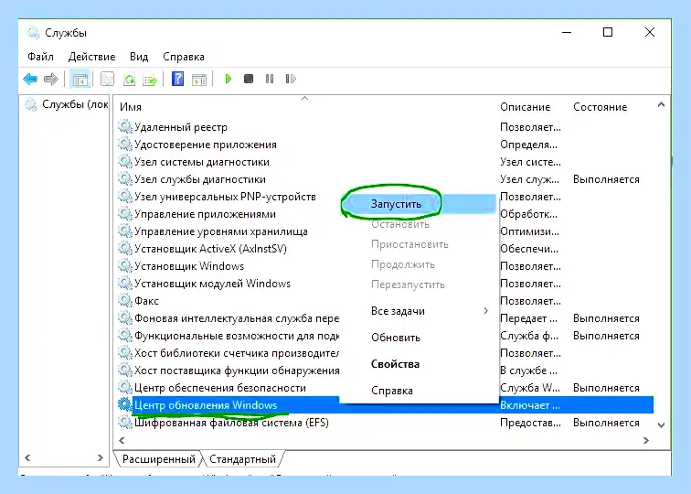
Task: Open the Действие menu
Action: tap(91, 57)
